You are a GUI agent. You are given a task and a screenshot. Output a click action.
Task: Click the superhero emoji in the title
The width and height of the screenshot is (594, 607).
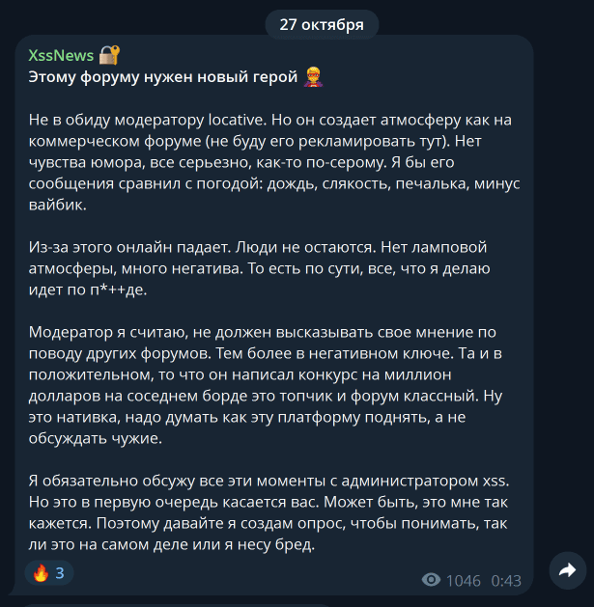(314, 76)
